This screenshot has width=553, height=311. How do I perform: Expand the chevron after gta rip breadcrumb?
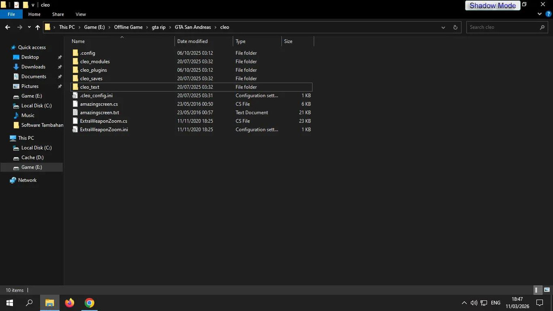click(170, 27)
